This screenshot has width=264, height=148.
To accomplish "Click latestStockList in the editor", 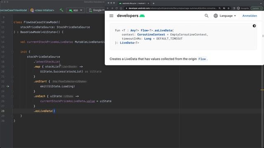I will point(48,62).
